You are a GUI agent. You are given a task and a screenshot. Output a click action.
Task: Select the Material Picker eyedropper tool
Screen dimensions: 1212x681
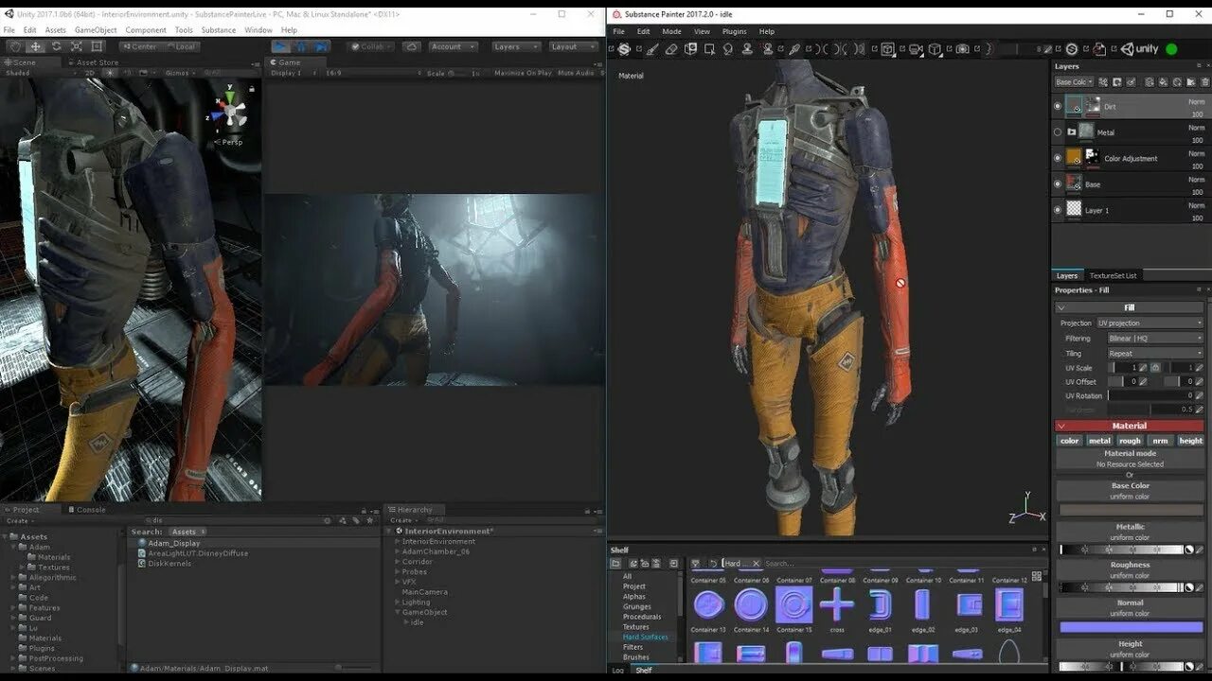[794, 49]
